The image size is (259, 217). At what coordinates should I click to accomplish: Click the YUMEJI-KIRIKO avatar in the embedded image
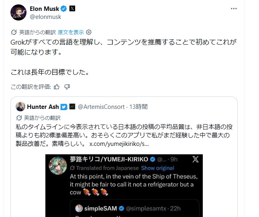(x=58, y=166)
